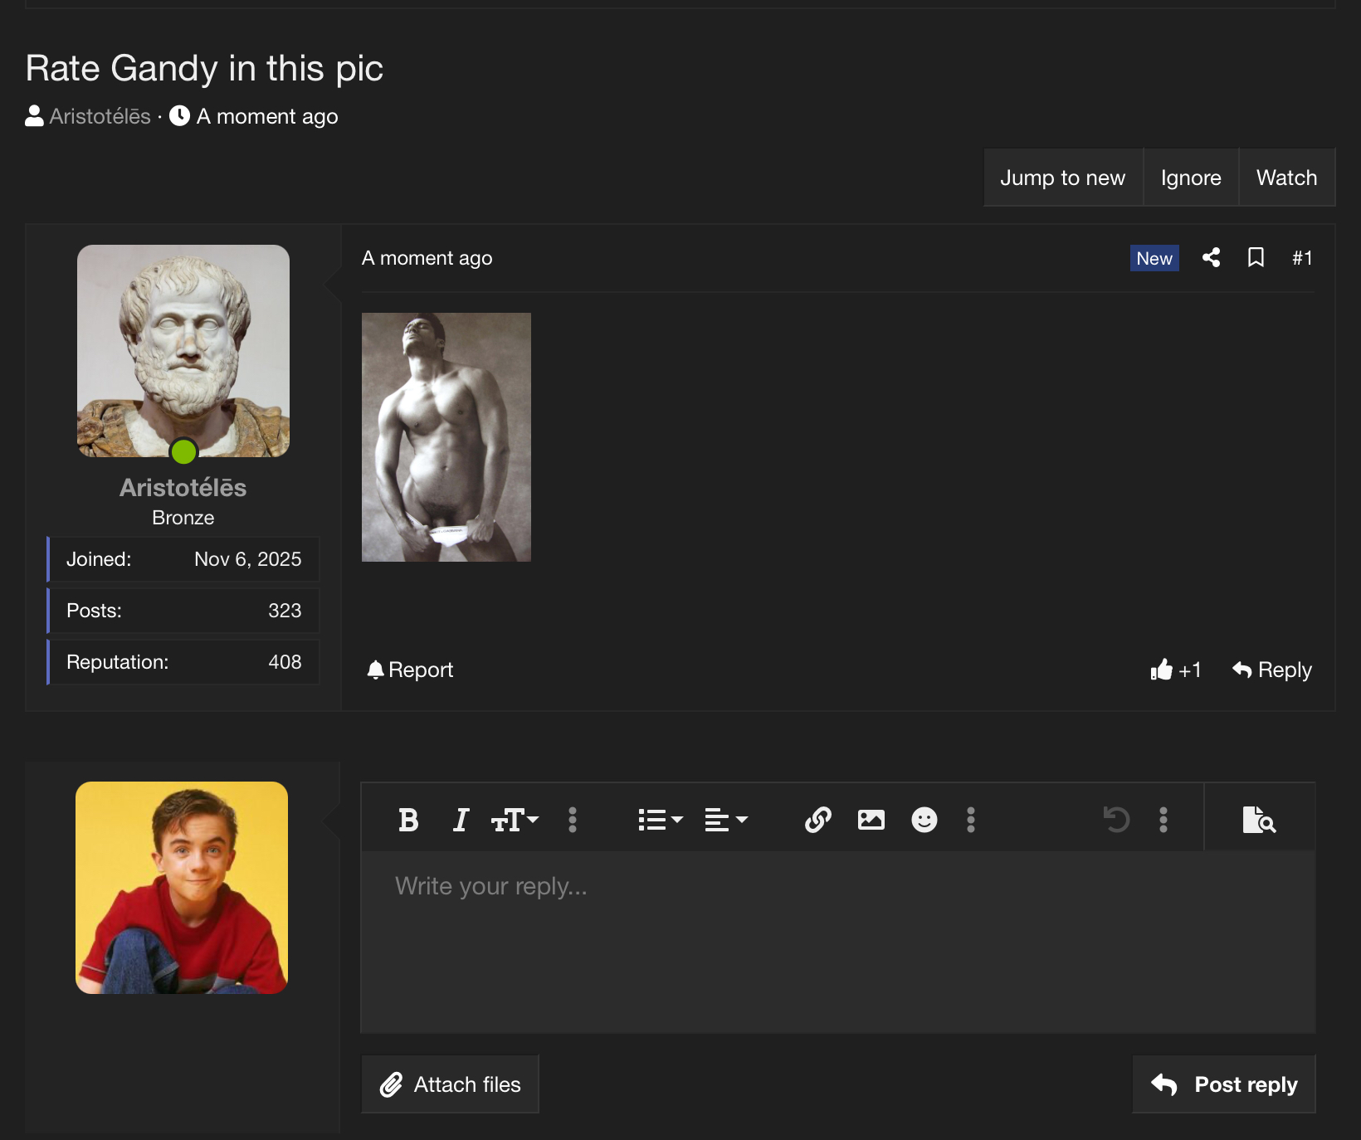Share post using the share icon

coord(1211,258)
